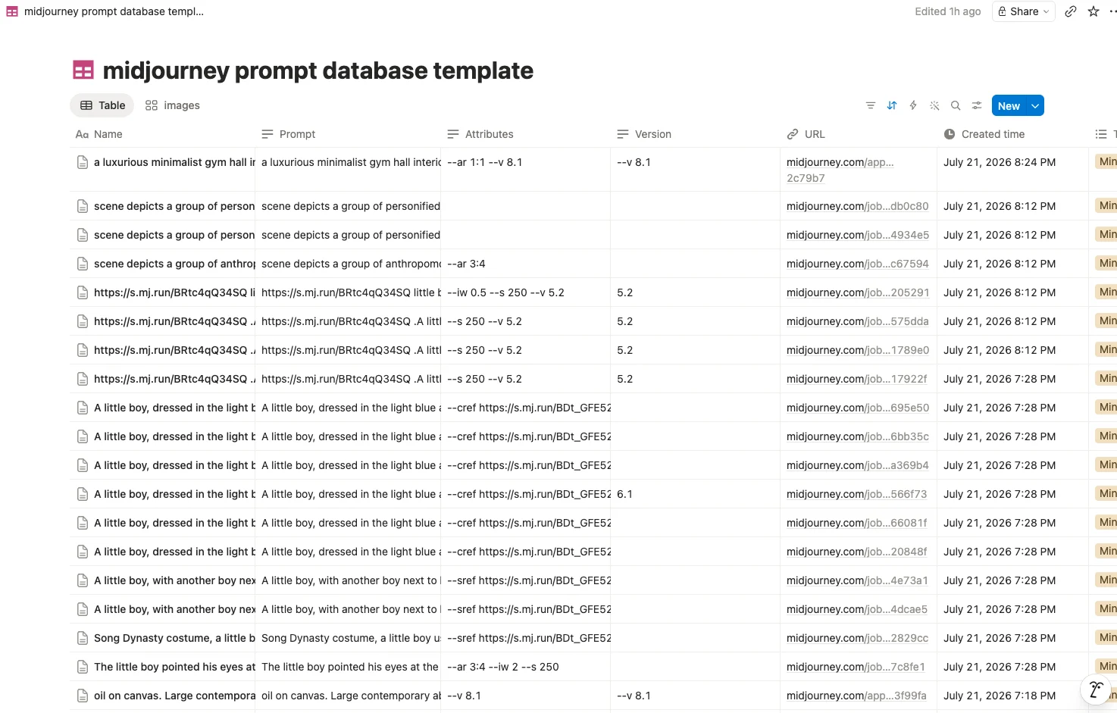Select created time July 21, 2026 8:24 PM
Image resolution: width=1117 pixels, height=713 pixels.
[x=1012, y=170]
